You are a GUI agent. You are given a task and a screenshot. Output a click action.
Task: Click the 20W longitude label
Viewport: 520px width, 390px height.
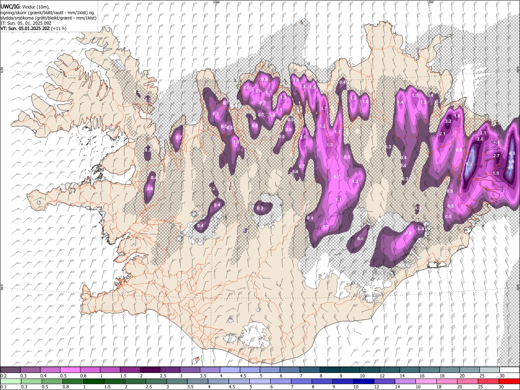pyautogui.click(x=216, y=2)
